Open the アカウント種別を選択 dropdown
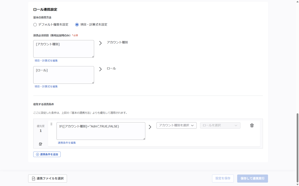The width and height of the screenshot is (299, 186). tap(176, 126)
